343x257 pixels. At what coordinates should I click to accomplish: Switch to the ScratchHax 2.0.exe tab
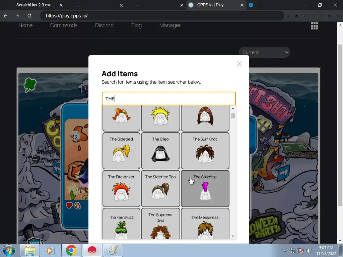[x=36, y=5]
